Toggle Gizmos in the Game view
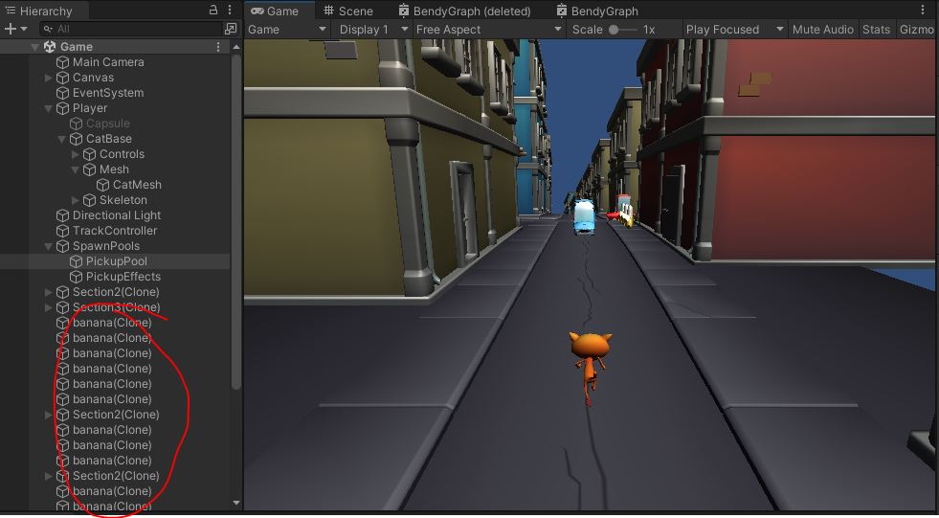939x518 pixels. tap(917, 29)
